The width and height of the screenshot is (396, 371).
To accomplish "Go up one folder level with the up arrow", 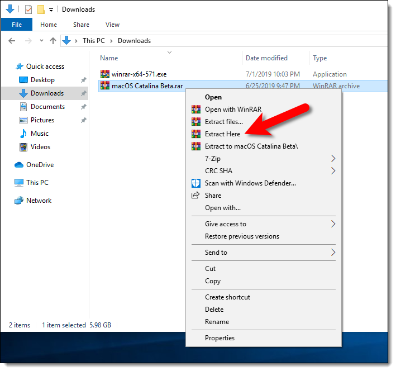I will point(53,41).
